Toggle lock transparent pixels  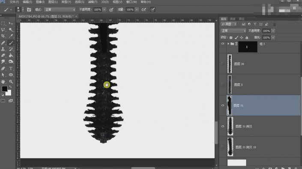tap(231, 37)
